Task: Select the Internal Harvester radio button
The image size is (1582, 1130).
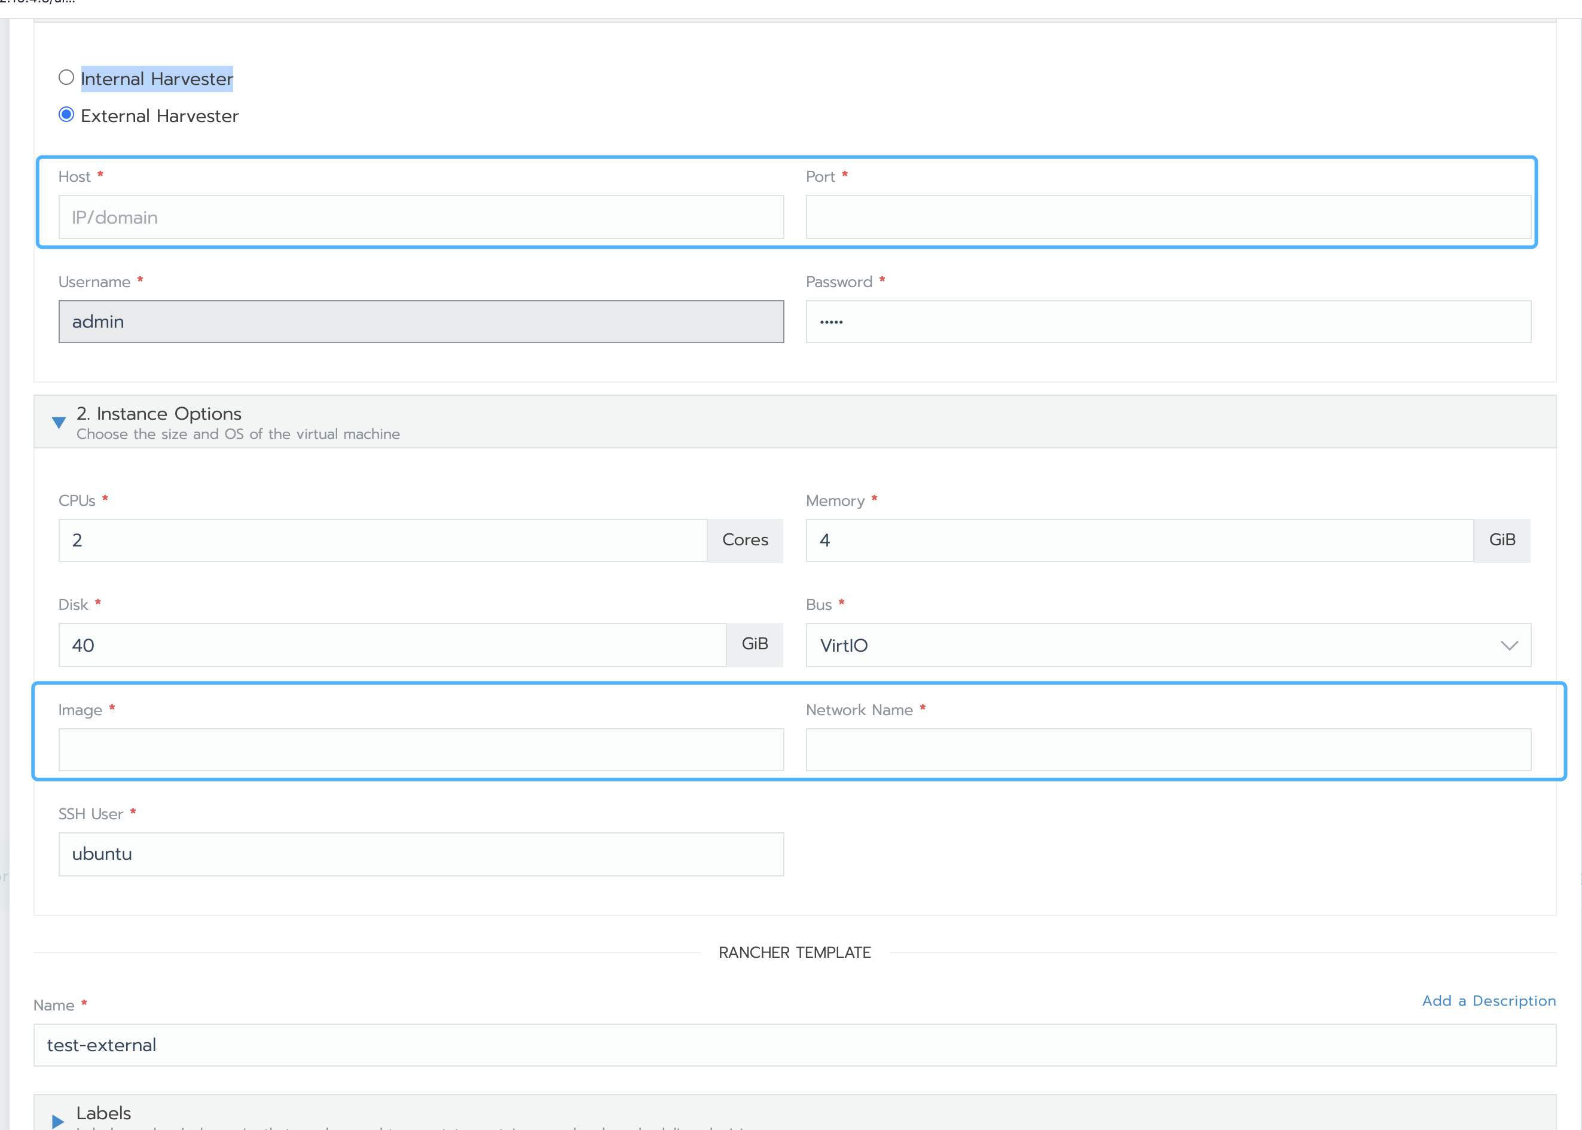Action: [66, 77]
